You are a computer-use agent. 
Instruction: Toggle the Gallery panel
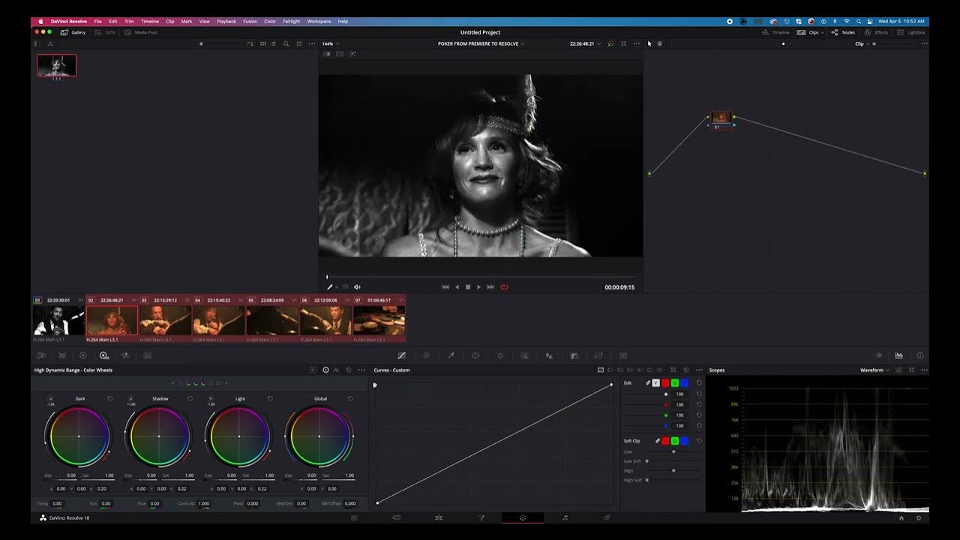click(73, 32)
